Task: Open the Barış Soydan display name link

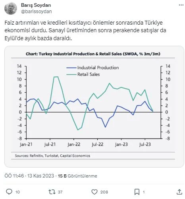Action: tap(36, 5)
